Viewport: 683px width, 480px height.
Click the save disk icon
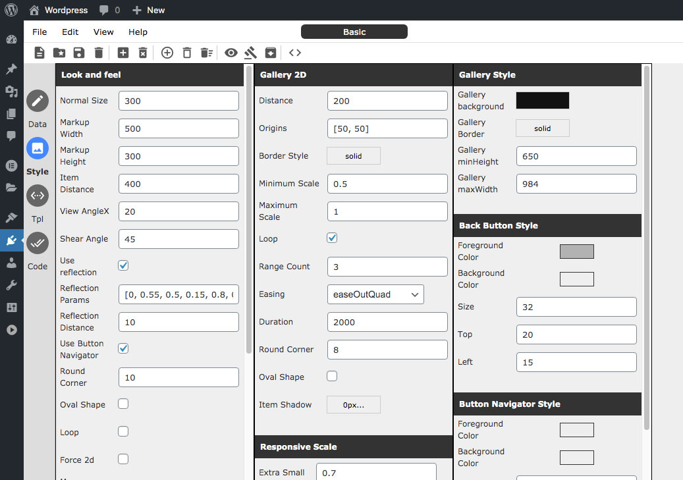pyautogui.click(x=79, y=53)
